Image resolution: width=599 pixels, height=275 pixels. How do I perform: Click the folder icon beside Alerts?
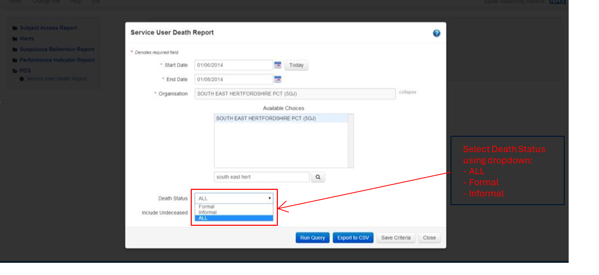15,39
